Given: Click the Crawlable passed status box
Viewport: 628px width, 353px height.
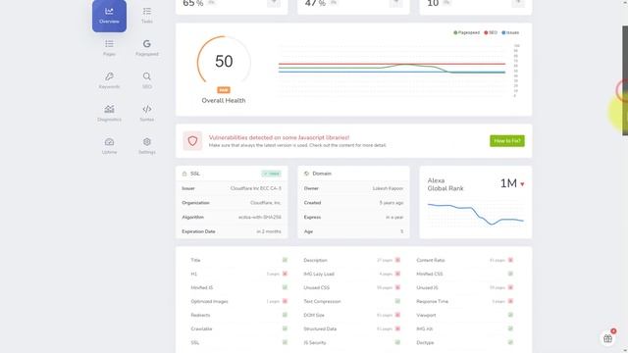Looking at the screenshot, I should pos(285,328).
